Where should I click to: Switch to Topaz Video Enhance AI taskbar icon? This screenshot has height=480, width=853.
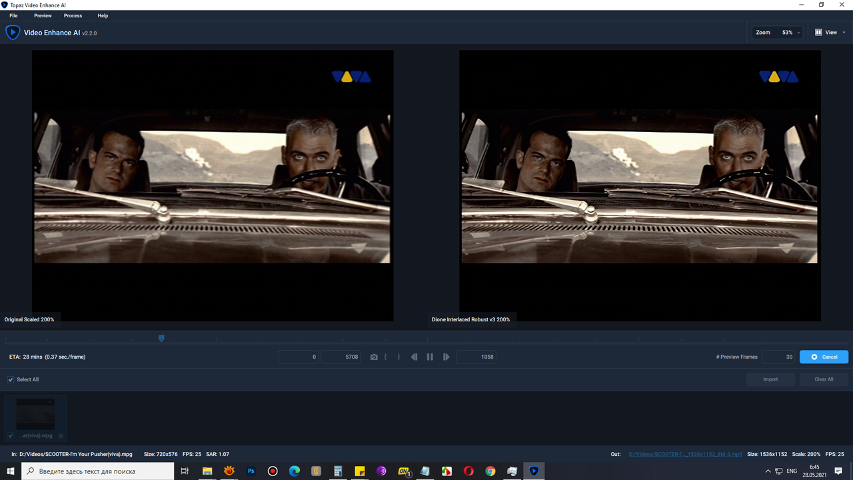click(x=534, y=471)
